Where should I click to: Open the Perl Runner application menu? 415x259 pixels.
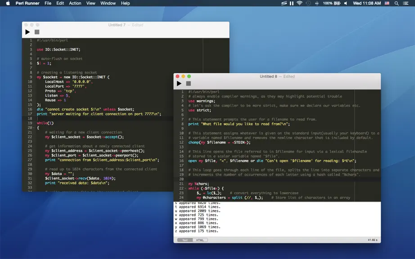pyautogui.click(x=27, y=3)
